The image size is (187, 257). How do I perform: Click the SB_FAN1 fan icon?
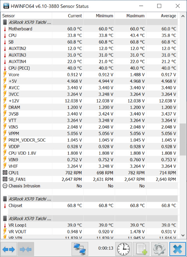pyautogui.click(x=5, y=179)
